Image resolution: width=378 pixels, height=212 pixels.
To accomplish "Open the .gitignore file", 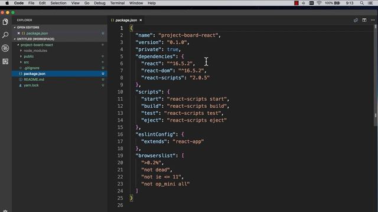I will (60, 68).
